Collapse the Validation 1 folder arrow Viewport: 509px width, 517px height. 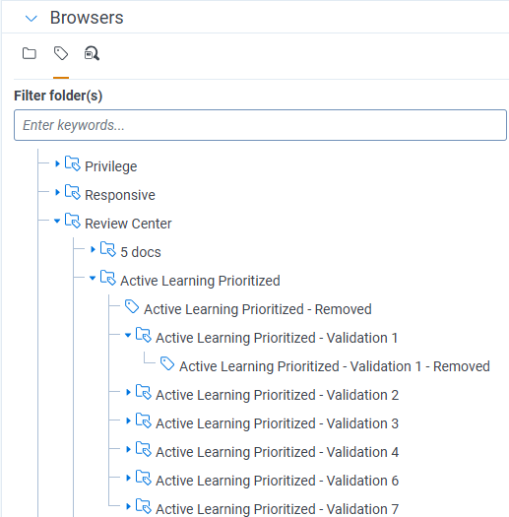[128, 336]
